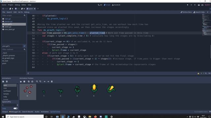Delete the selected animation icon
This screenshot has width=211, height=118.
pos(7,82)
